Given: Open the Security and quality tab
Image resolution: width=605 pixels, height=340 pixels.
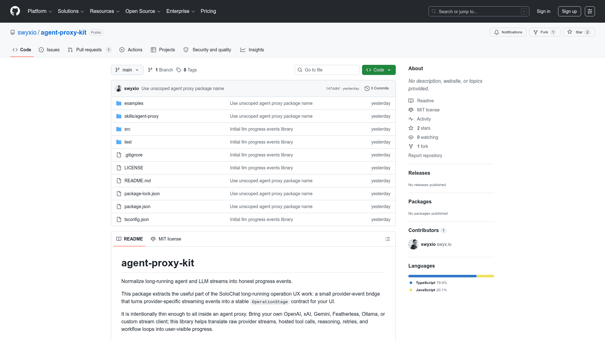Looking at the screenshot, I should coord(207,50).
